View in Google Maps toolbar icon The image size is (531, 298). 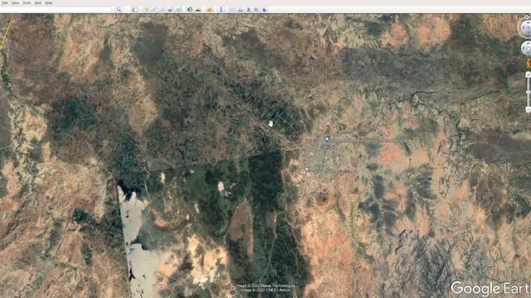[256, 9]
